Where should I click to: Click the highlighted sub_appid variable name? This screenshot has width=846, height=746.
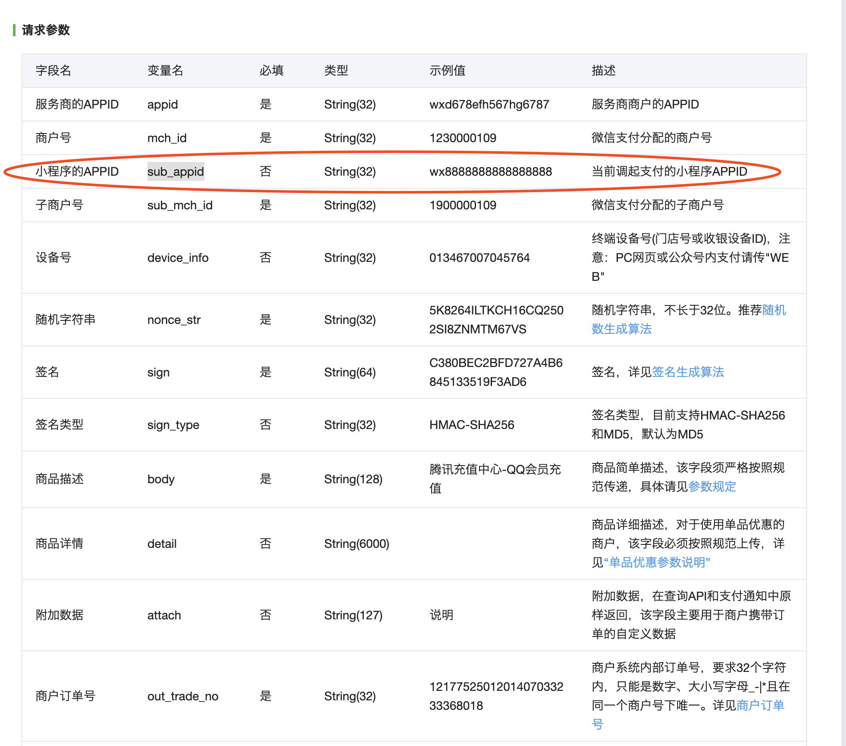(x=175, y=171)
